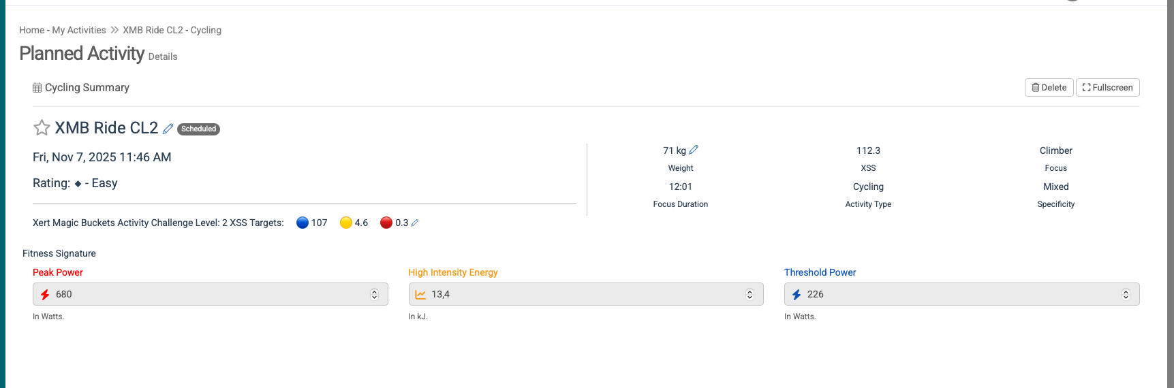
Task: Click the Cycling Summary table icon
Action: pos(37,88)
